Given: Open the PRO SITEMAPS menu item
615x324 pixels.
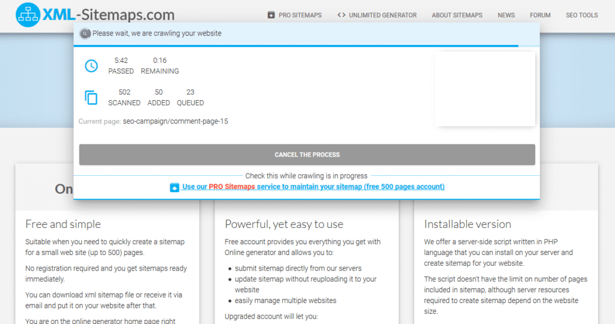Looking at the screenshot, I should pyautogui.click(x=300, y=15).
